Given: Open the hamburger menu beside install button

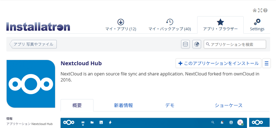Looking at the screenshot, I should click(x=267, y=63).
